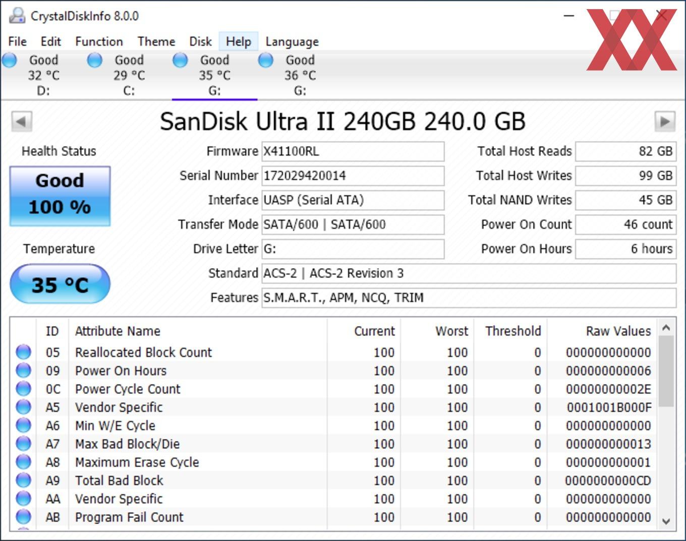
Task: Click the Total NAND Writes value 45 GB
Action: pos(625,200)
